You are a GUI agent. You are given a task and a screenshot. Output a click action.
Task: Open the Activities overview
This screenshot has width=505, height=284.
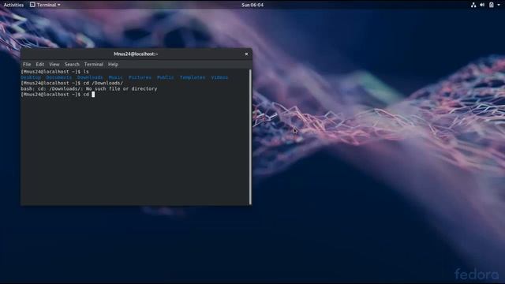coord(13,5)
